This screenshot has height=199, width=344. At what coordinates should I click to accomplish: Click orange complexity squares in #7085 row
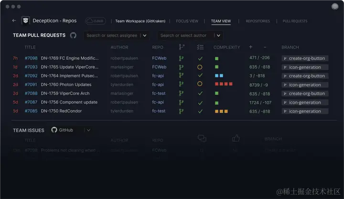pos(221,111)
